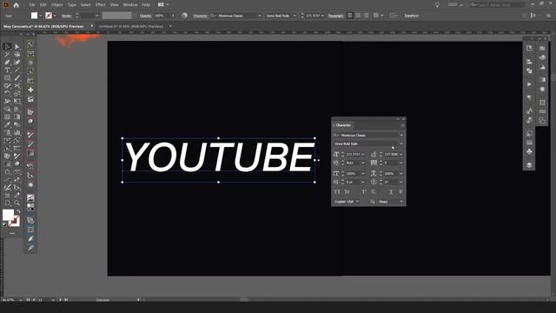This screenshot has height=313, width=556.
Task: Open the language English: USA dropdown
Action: 347,202
